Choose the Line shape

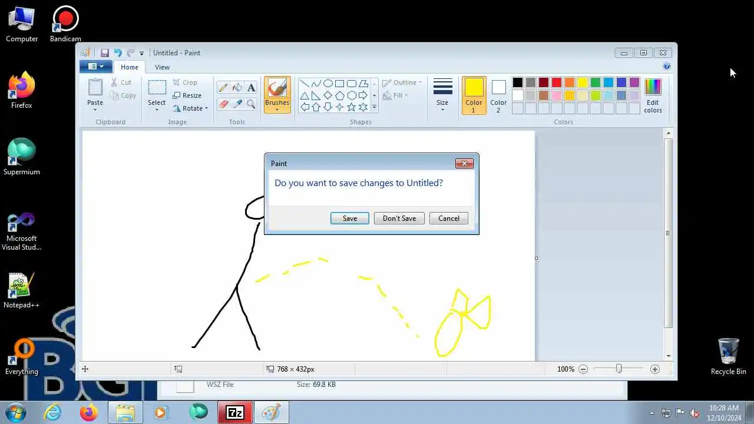tap(305, 84)
